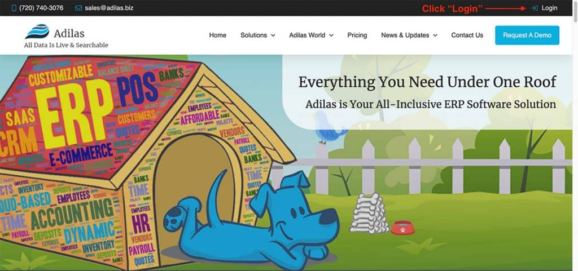Expand the Solutions dropdown chevron
The image size is (578, 271).
(273, 35)
